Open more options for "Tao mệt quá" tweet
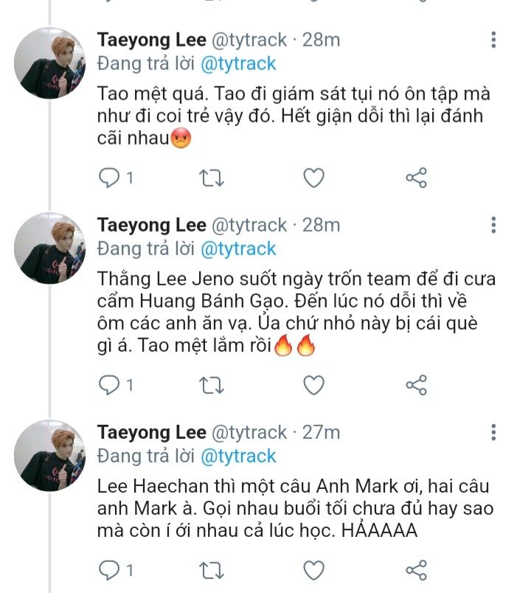The image size is (531, 593). click(x=493, y=40)
